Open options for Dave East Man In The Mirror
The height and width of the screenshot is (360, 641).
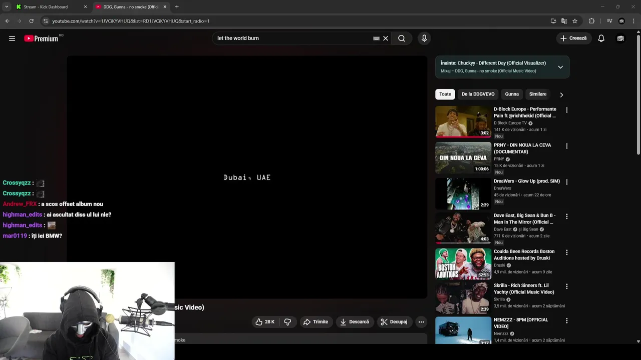567,216
